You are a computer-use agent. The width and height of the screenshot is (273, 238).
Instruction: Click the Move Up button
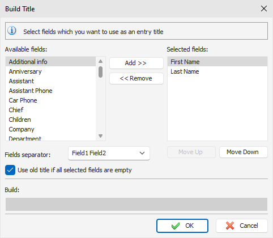(x=191, y=152)
